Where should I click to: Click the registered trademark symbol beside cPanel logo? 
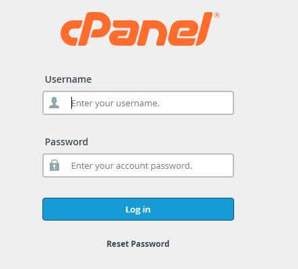tap(217, 15)
